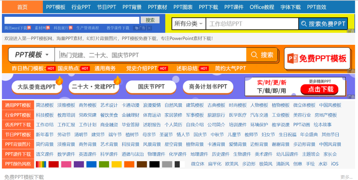
Task: Click the 商务计划书PPT pill button
Action: [208, 87]
